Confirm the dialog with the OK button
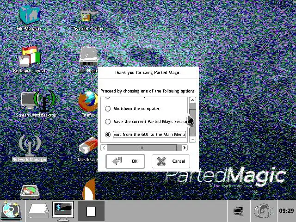Image resolution: width=296 pixels, height=222 pixels. coord(125,161)
